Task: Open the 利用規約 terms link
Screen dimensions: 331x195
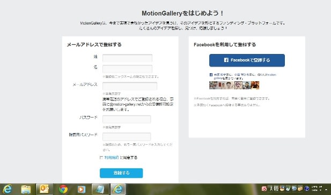Action: [x=112, y=158]
